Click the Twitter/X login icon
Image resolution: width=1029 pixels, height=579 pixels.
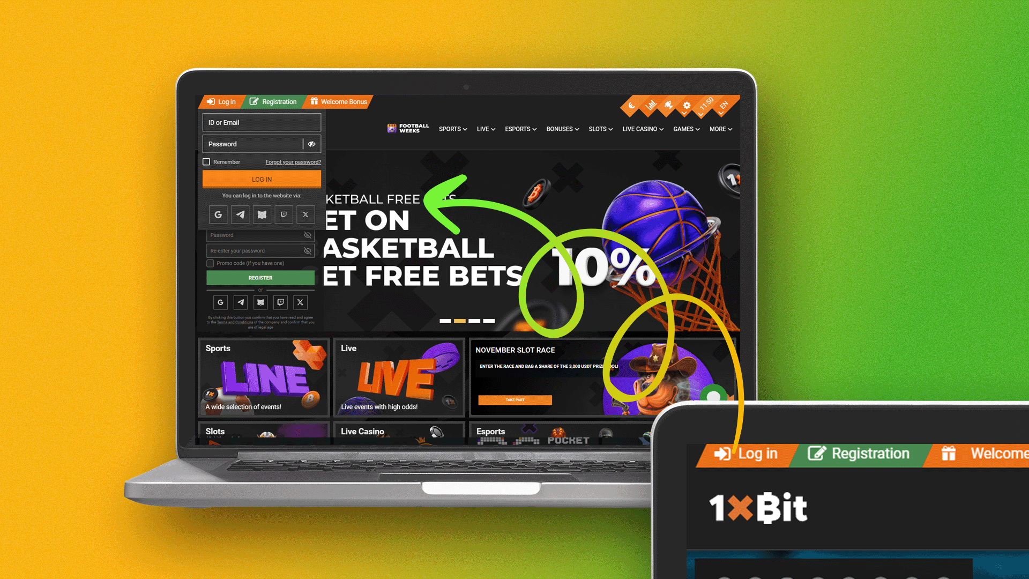coord(304,214)
